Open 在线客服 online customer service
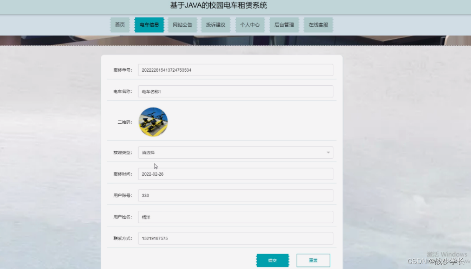The width and height of the screenshot is (471, 269). pyautogui.click(x=318, y=25)
